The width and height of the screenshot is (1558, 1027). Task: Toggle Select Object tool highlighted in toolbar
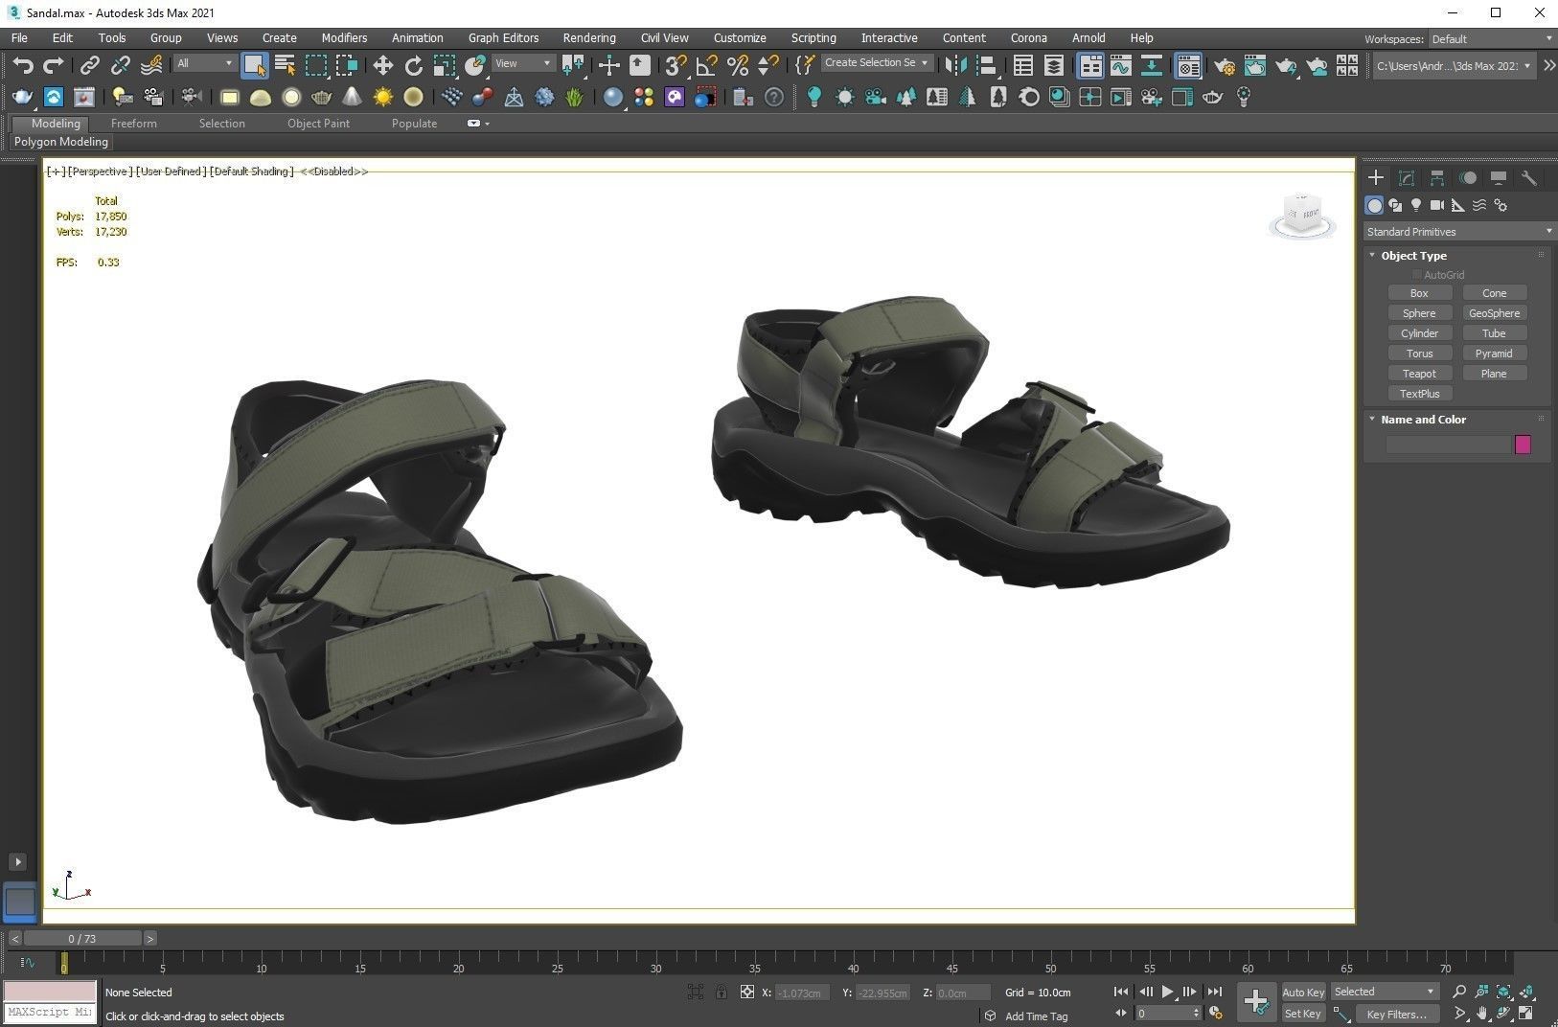coord(254,65)
